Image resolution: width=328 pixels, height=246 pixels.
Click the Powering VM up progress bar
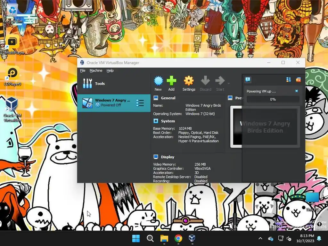coord(273,99)
